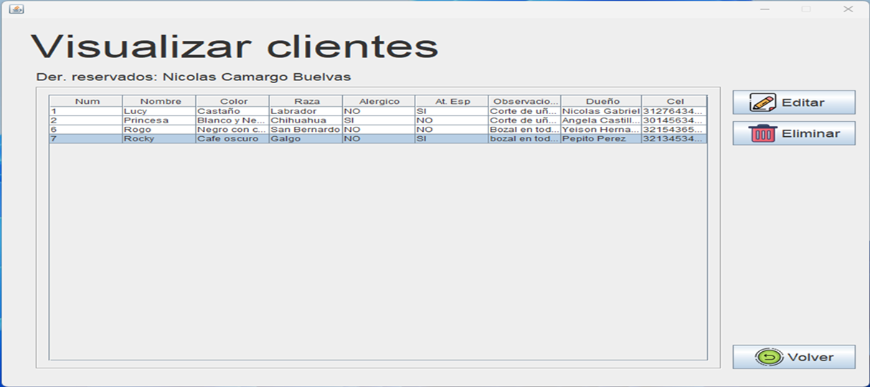Click the Galgo cell in Rocky's row
The height and width of the screenshot is (387, 870).
tap(306, 139)
